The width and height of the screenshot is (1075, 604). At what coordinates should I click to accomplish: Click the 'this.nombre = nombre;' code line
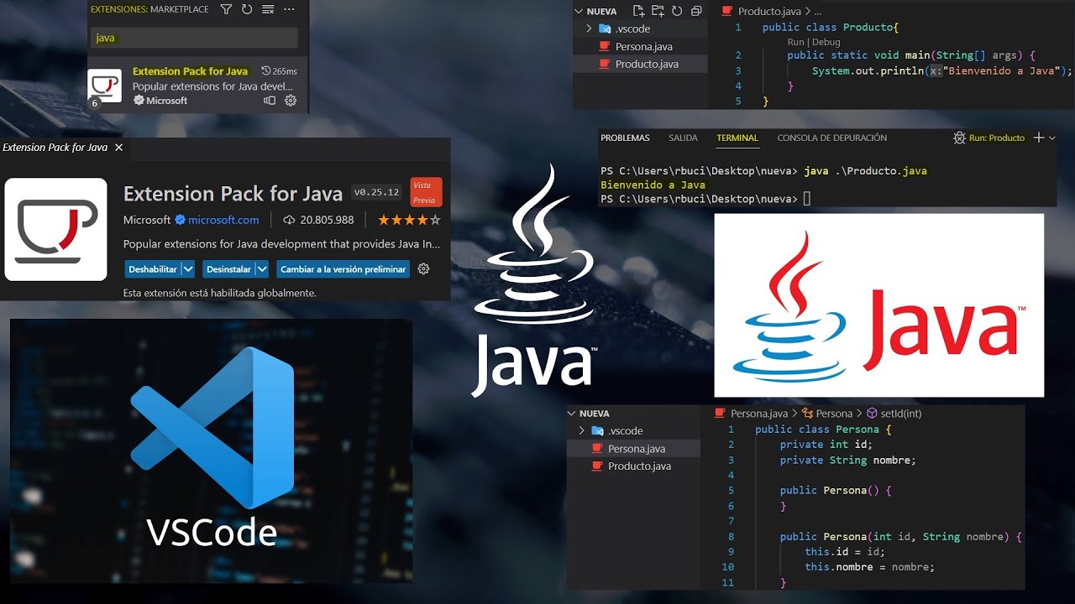[x=869, y=567]
